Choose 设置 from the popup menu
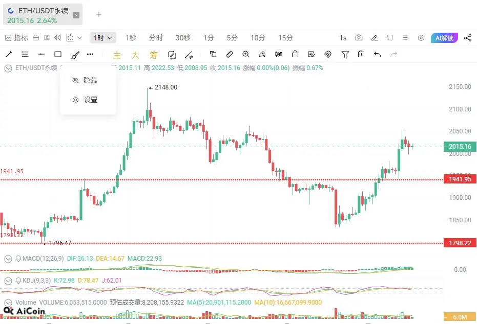The height and width of the screenshot is (324, 477). point(88,100)
